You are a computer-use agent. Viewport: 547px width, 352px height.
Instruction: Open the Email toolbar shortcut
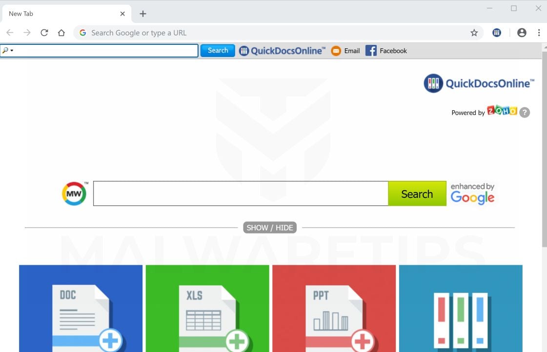[345, 51]
